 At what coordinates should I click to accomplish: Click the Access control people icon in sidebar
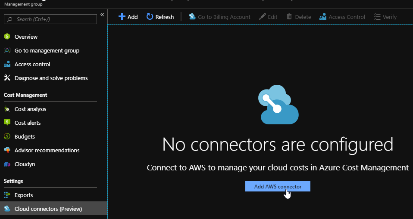7,64
